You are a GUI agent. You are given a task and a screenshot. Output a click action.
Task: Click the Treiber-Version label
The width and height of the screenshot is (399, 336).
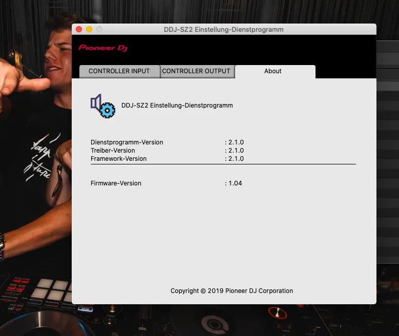tap(113, 151)
